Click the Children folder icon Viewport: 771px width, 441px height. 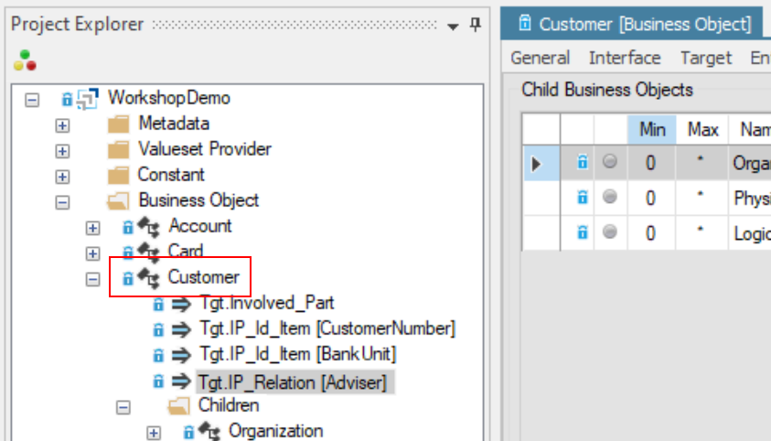(177, 405)
